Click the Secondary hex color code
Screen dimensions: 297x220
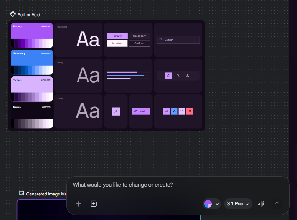pyautogui.click(x=46, y=53)
